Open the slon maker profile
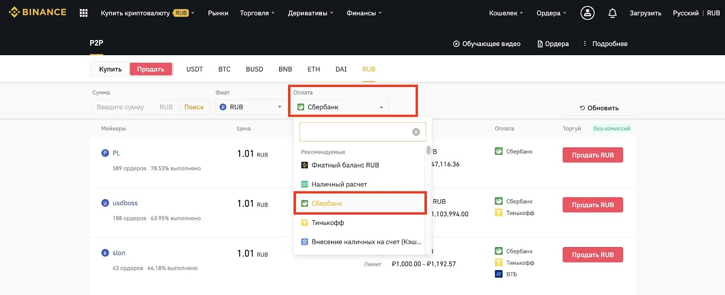The height and width of the screenshot is (295, 725). pyautogui.click(x=119, y=252)
